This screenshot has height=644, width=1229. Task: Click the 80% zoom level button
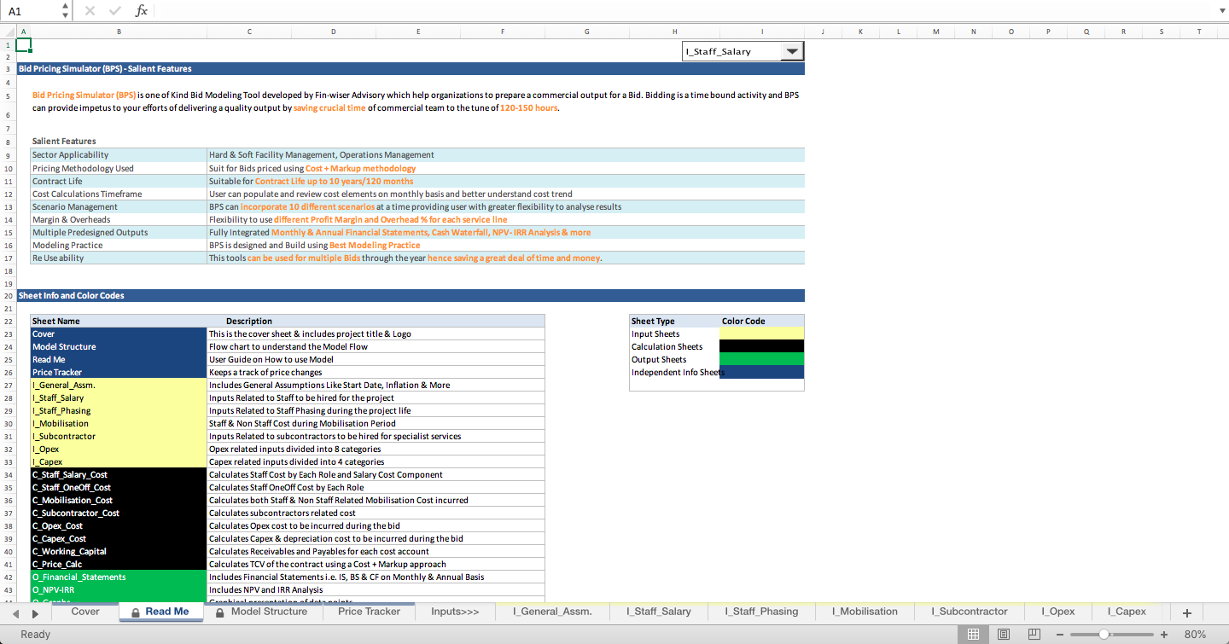(1197, 635)
